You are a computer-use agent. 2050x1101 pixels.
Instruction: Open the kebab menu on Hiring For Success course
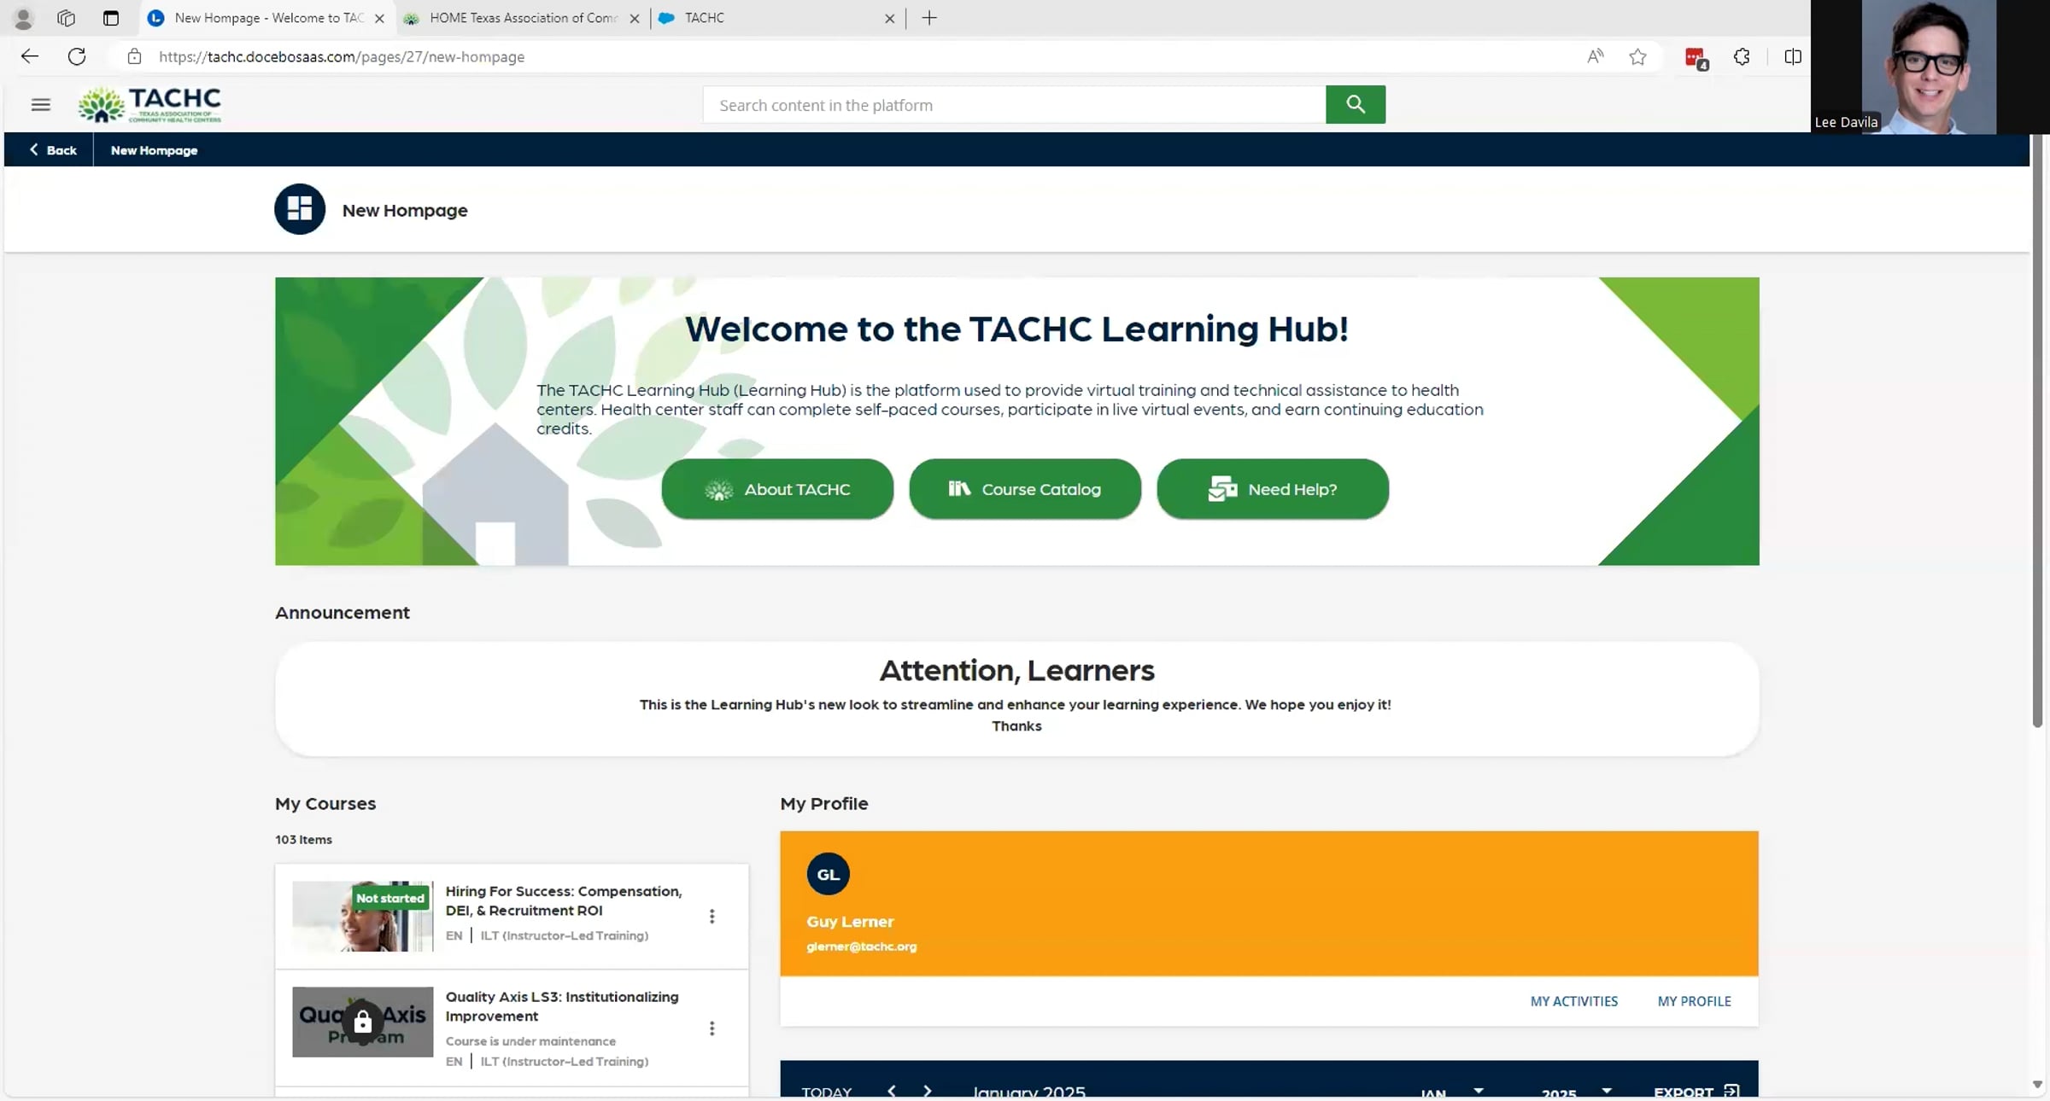coord(712,917)
